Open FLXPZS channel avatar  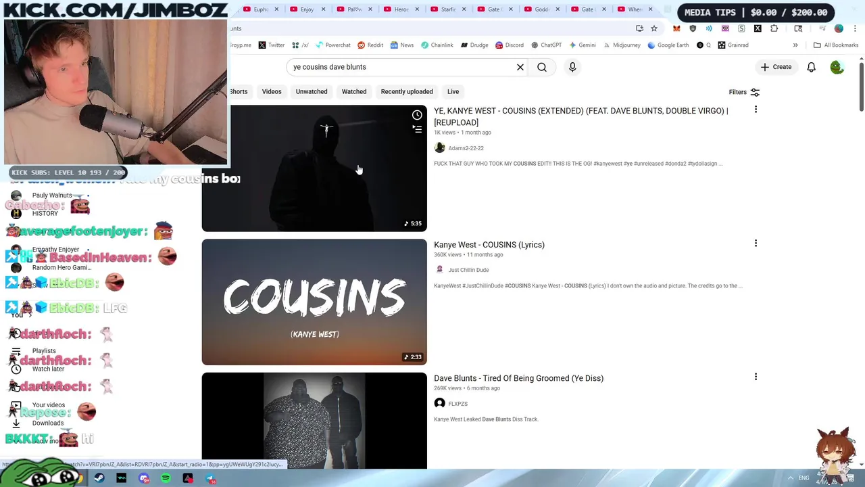[x=439, y=404]
